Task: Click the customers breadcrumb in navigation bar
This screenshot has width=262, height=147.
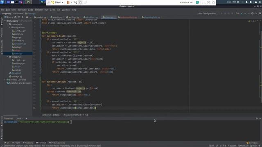Action: pyautogui.click(x=18, y=13)
